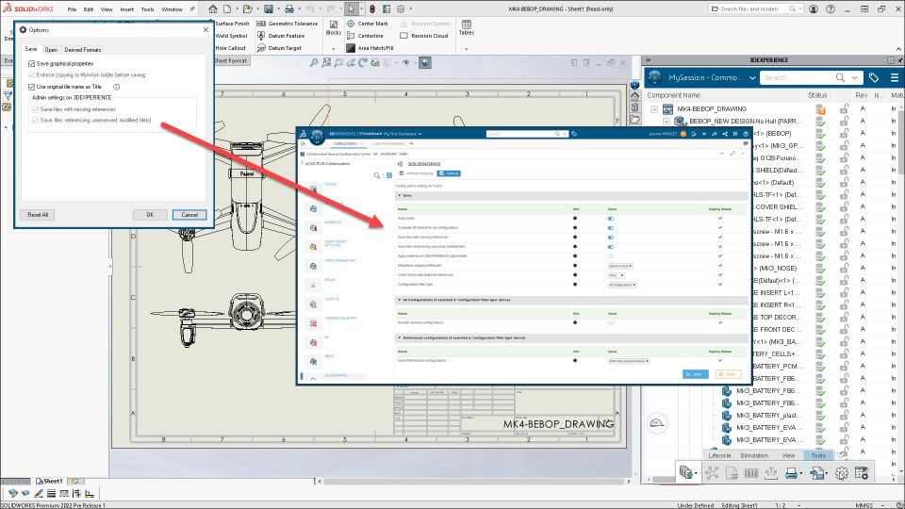Toggle Compute 3D format for all configurations switch
905x509 pixels.
tap(611, 228)
